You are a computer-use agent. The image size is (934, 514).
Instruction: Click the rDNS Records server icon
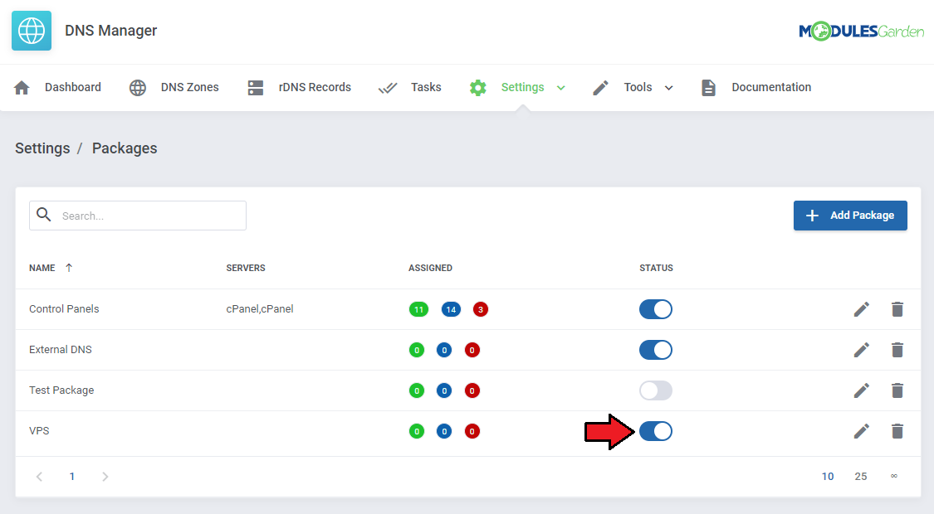[x=256, y=87]
